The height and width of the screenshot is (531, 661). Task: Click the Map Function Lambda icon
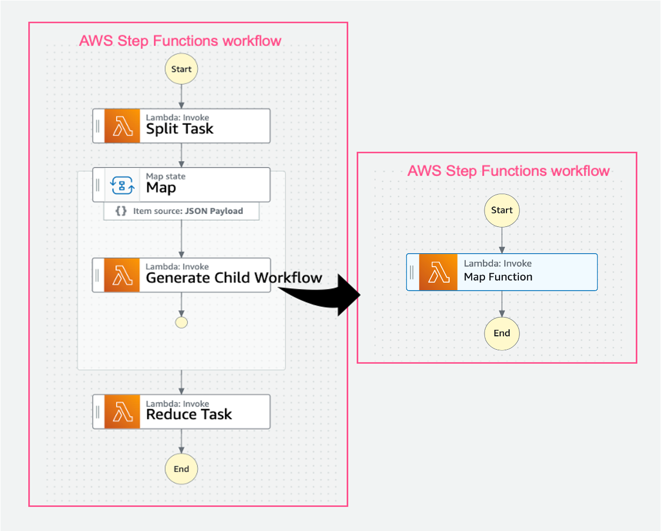point(438,272)
